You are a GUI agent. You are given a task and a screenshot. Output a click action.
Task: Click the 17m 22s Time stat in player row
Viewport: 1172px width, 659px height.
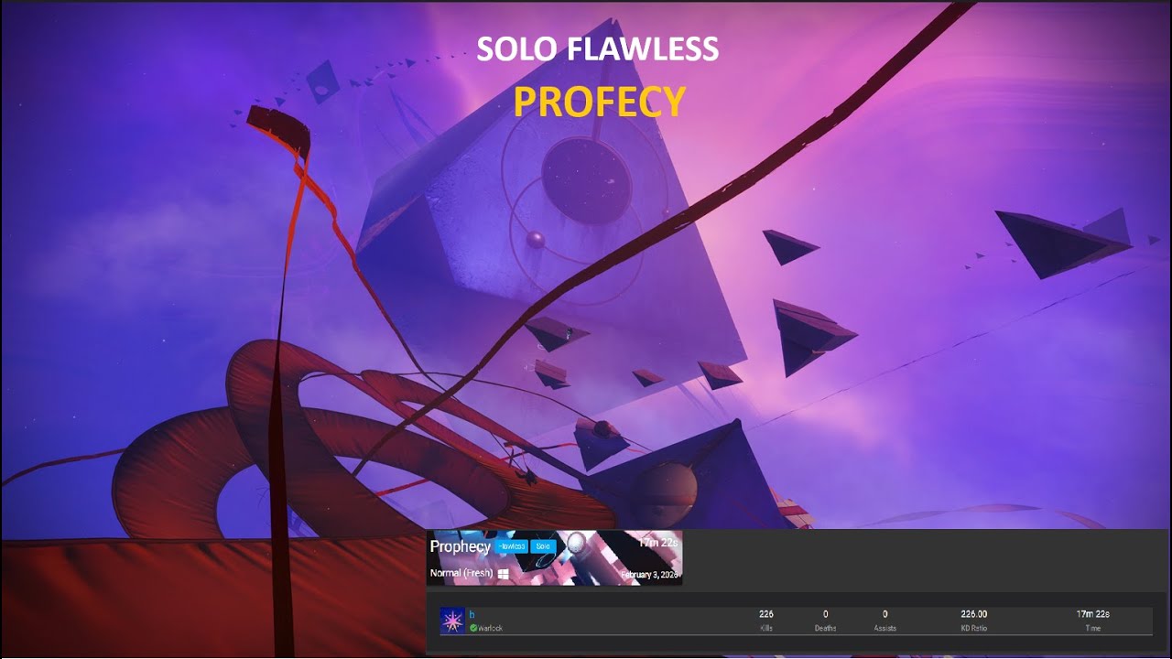1092,620
